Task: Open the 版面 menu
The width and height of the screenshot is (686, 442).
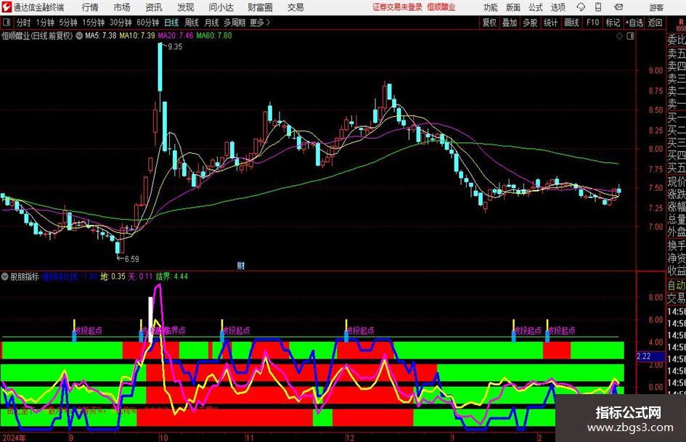Action: (513, 7)
